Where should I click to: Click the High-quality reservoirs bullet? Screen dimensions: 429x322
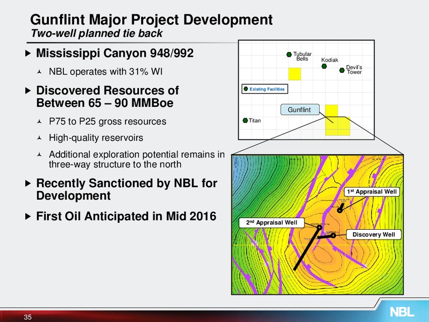[96, 138]
